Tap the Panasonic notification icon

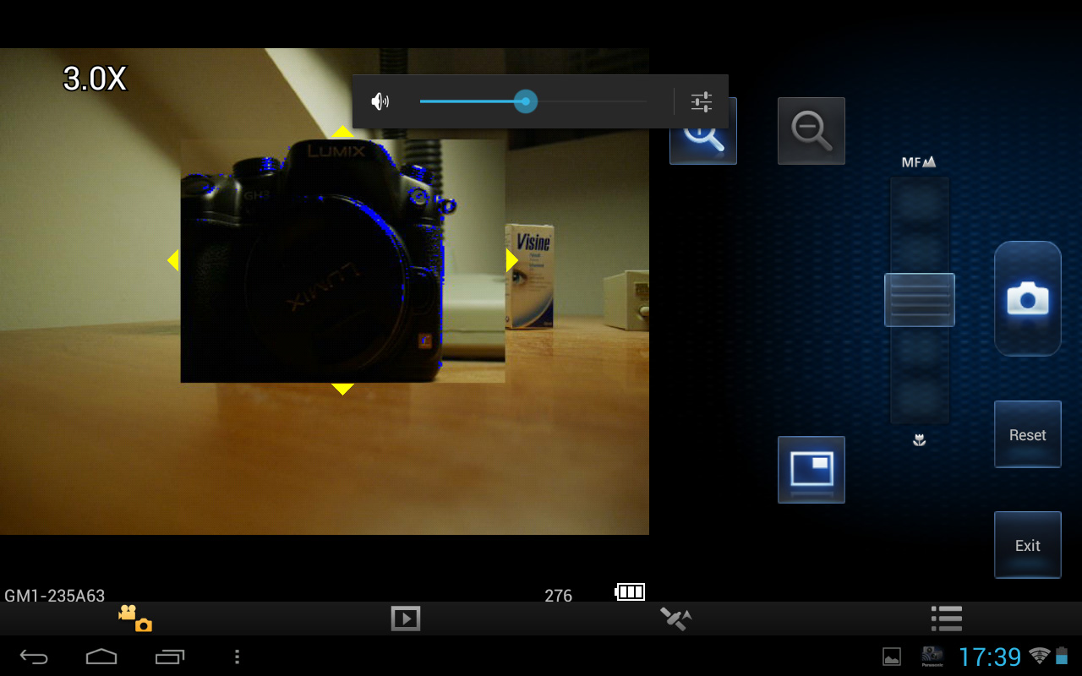pyautogui.click(x=932, y=657)
